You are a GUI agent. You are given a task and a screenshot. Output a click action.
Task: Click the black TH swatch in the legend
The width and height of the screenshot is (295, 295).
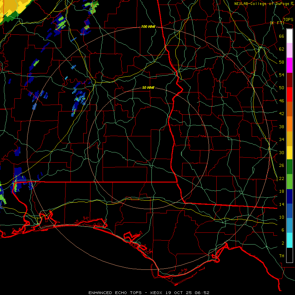(289, 255)
